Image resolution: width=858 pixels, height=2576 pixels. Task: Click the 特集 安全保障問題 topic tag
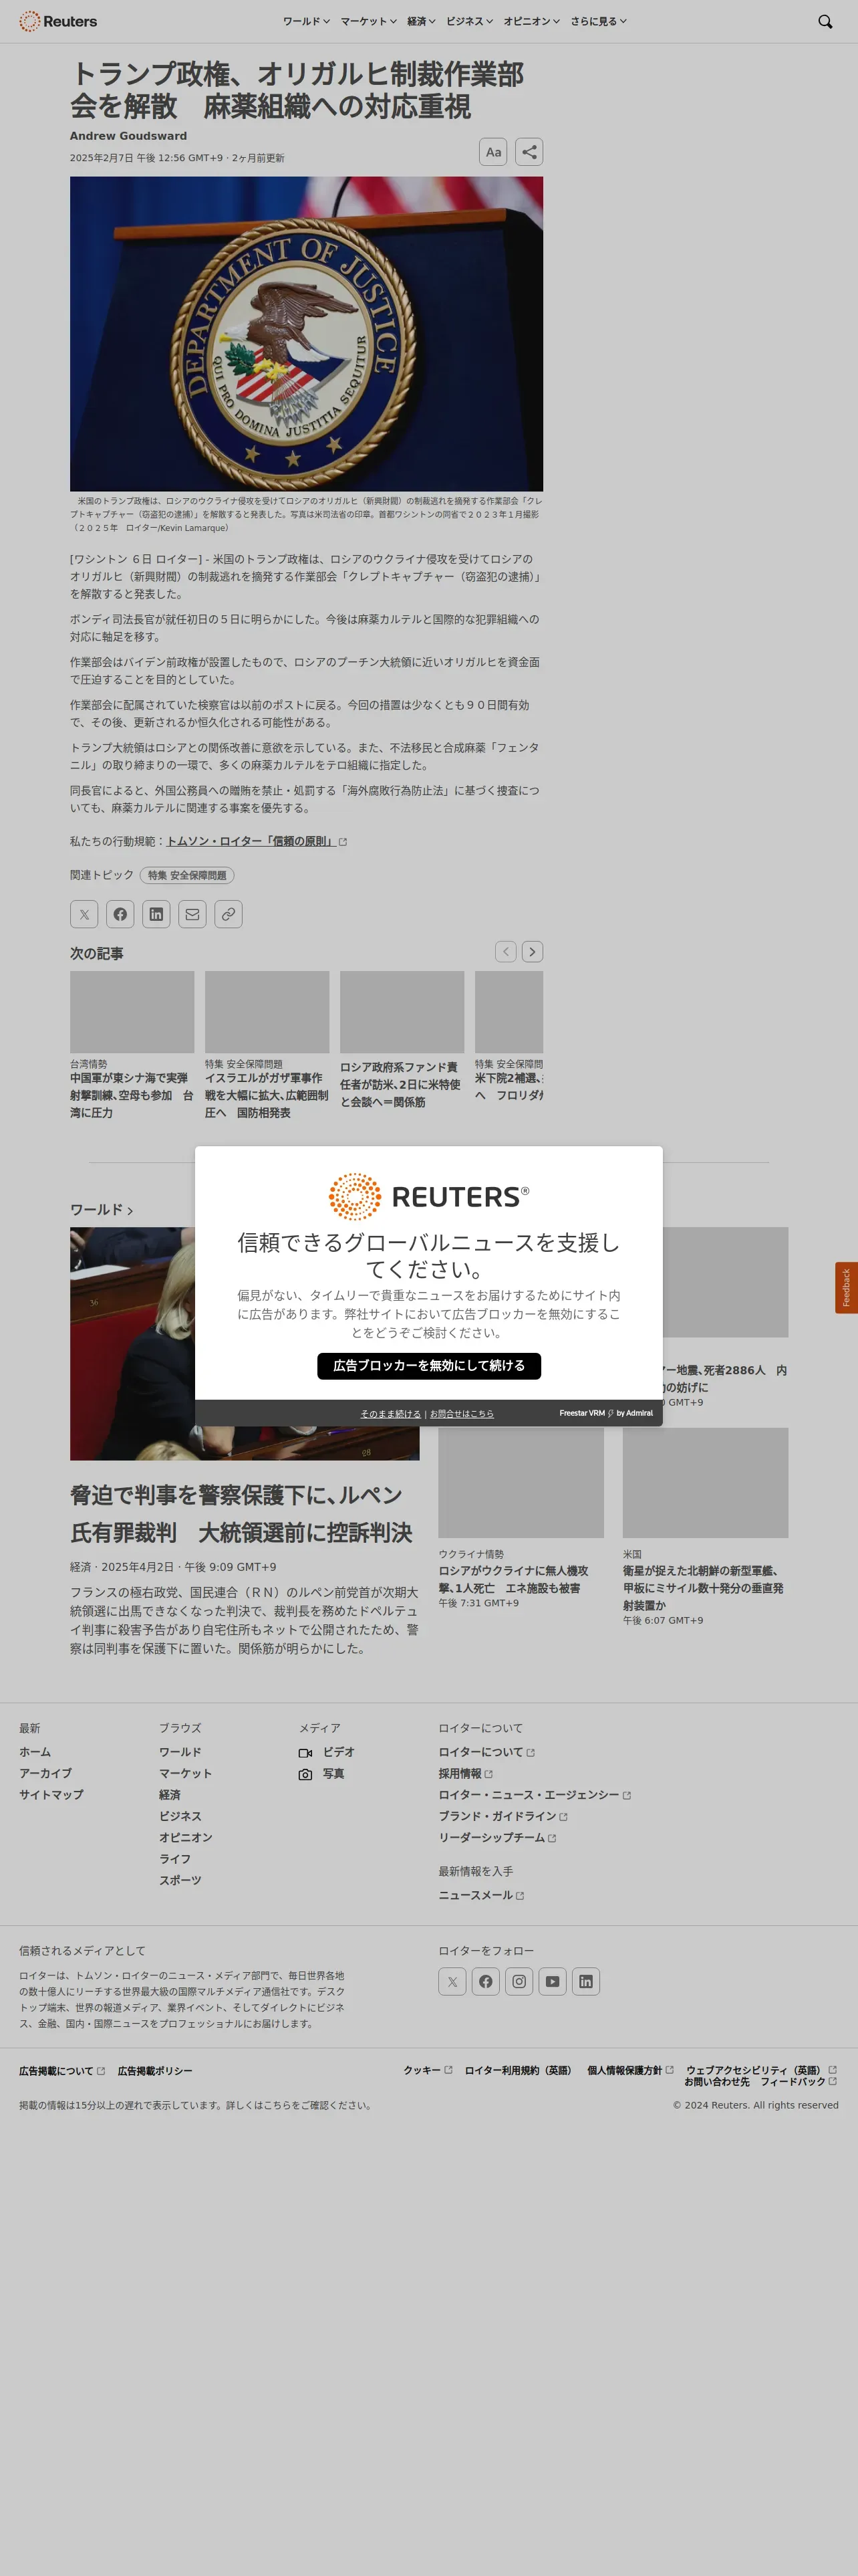[187, 875]
